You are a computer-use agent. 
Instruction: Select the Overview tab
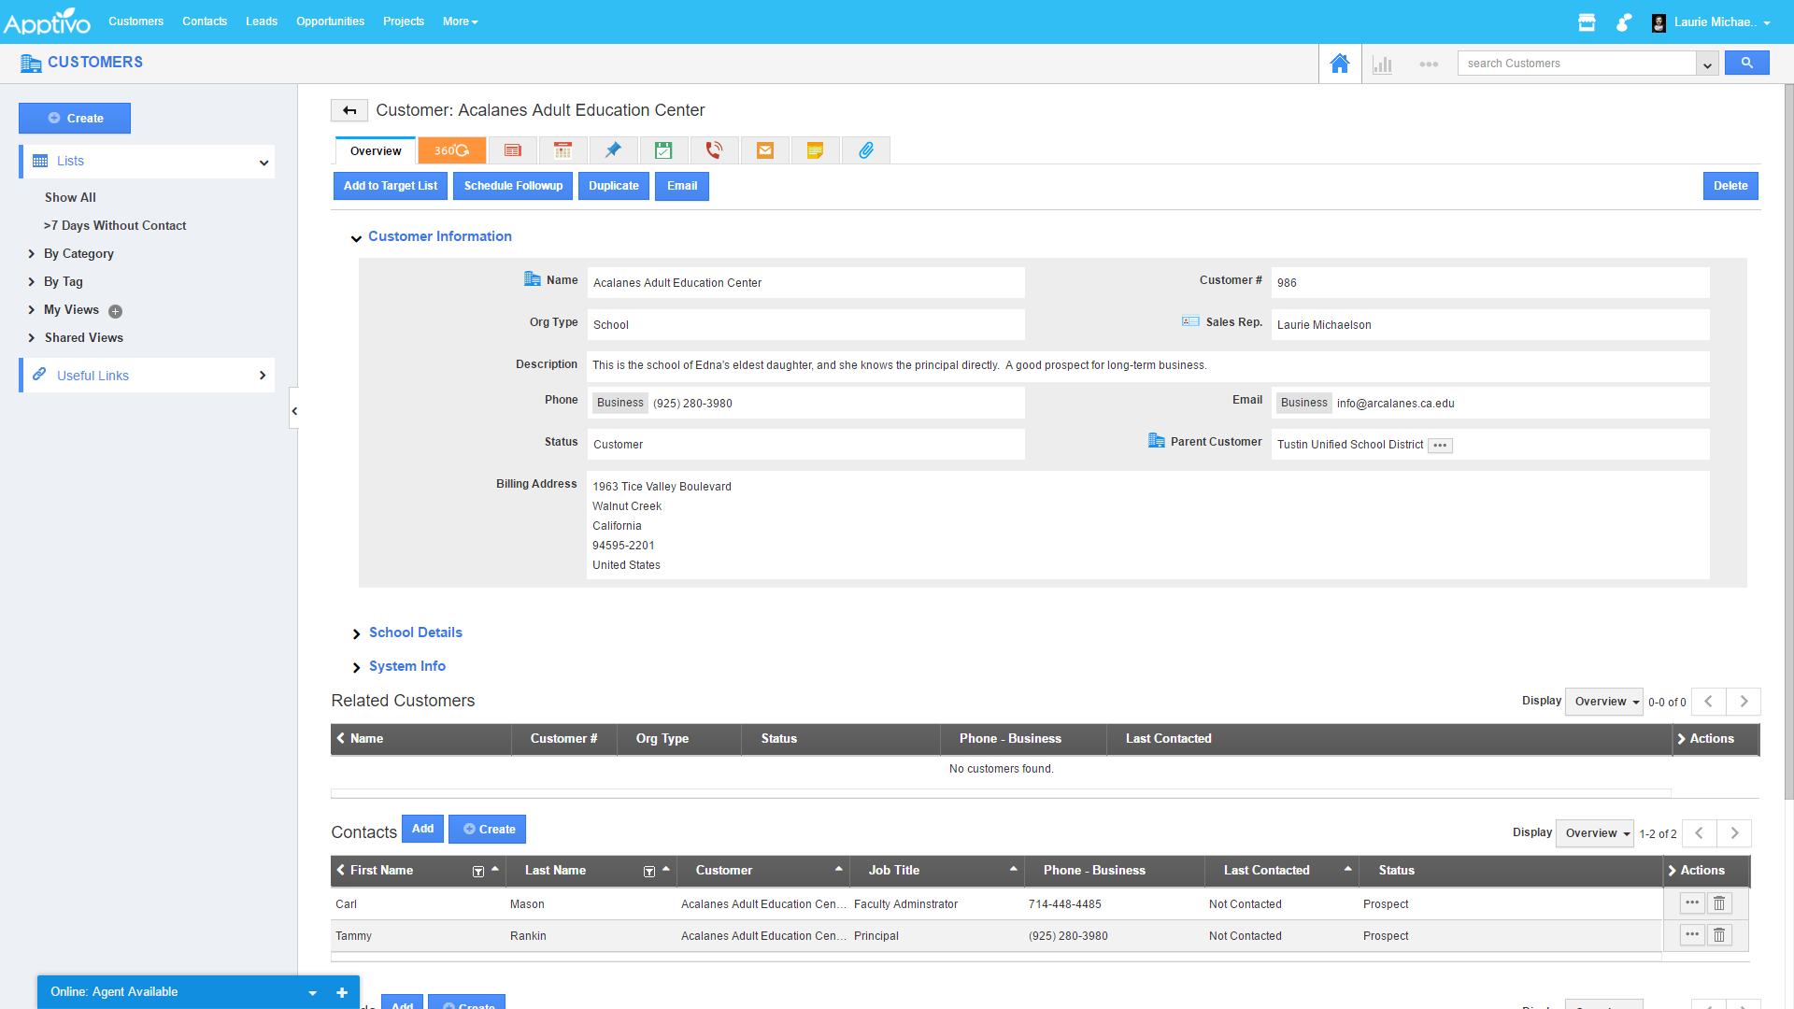[376, 150]
